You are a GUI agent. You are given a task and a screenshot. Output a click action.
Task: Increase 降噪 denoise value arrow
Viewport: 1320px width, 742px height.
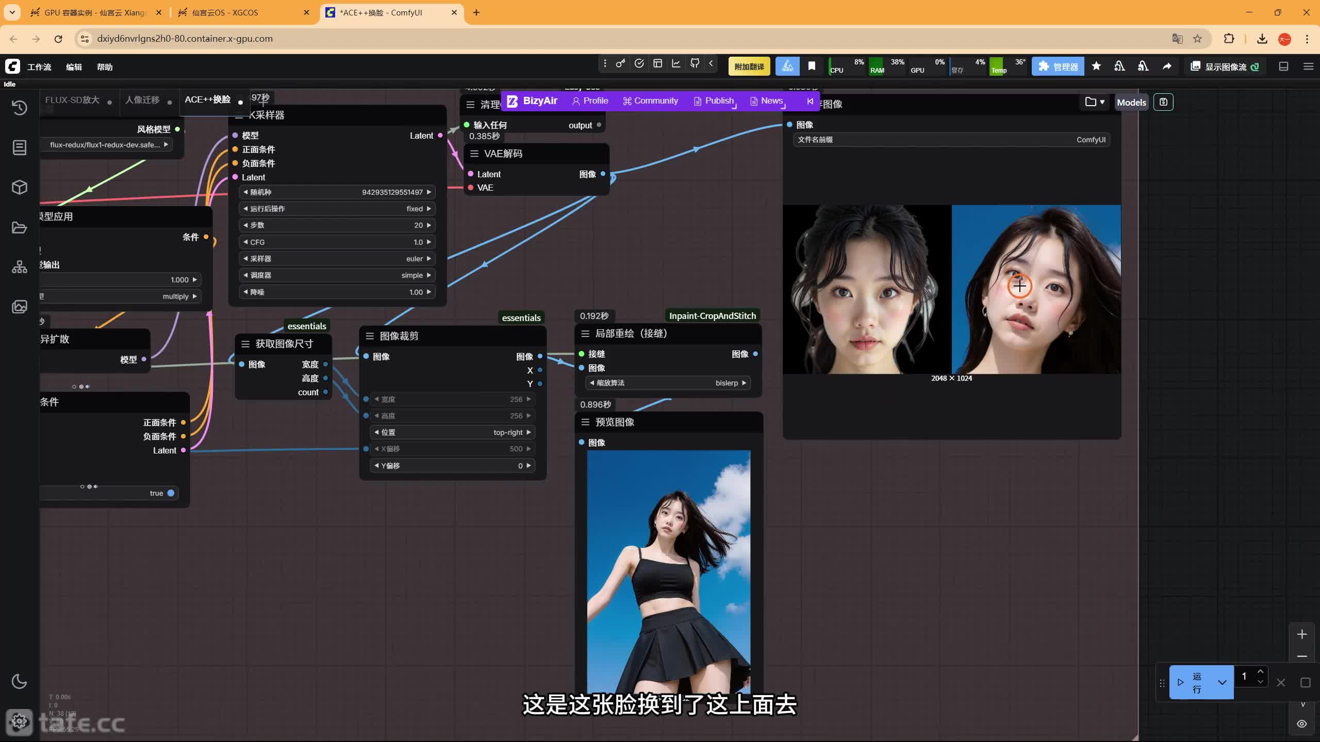(x=428, y=292)
